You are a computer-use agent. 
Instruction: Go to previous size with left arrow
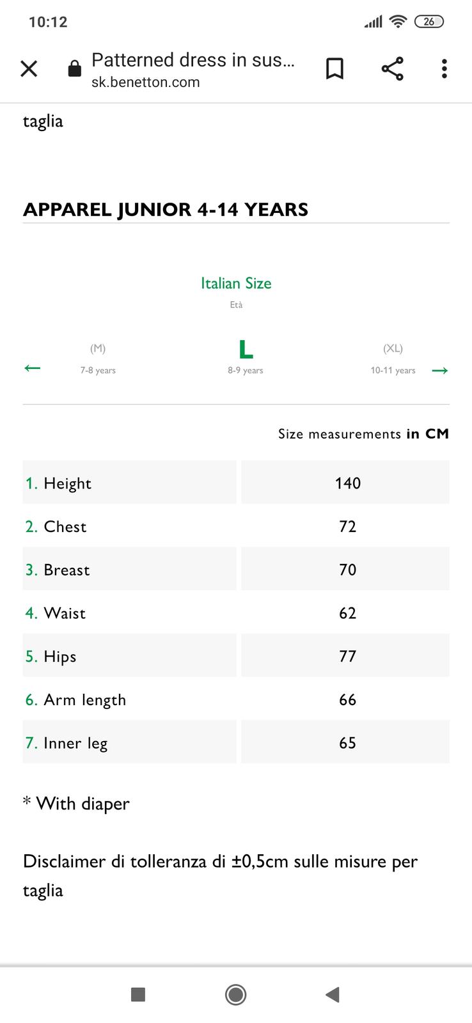[32, 368]
